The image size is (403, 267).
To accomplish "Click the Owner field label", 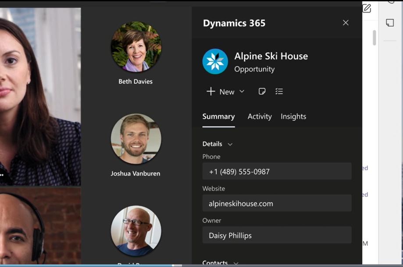I will tap(211, 221).
